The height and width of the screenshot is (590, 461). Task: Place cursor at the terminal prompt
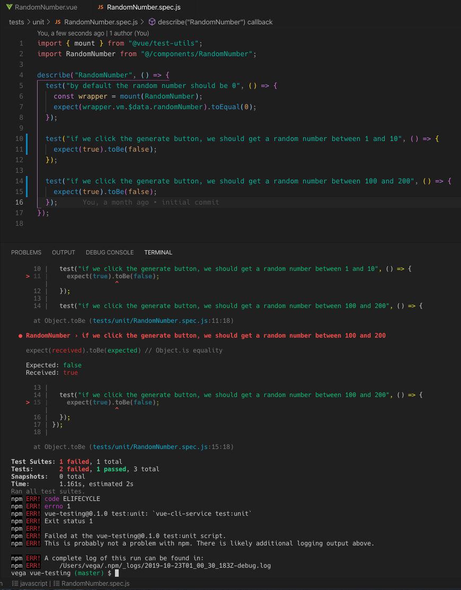tap(117, 573)
